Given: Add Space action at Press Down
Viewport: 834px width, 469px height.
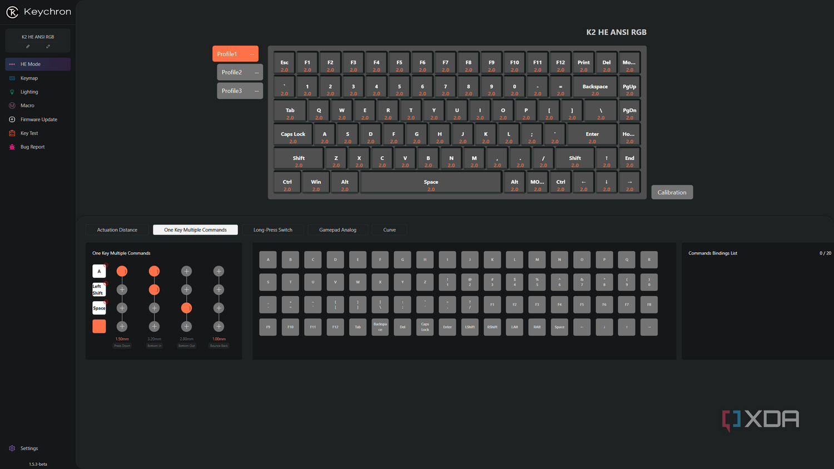Looking at the screenshot, I should (x=122, y=308).
